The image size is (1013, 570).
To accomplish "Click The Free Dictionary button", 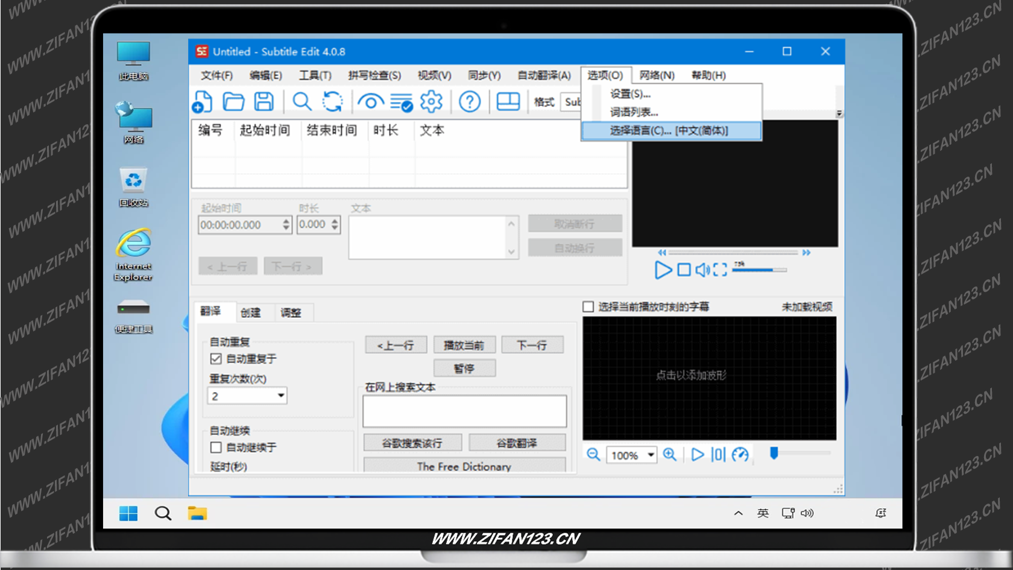I will click(x=464, y=466).
